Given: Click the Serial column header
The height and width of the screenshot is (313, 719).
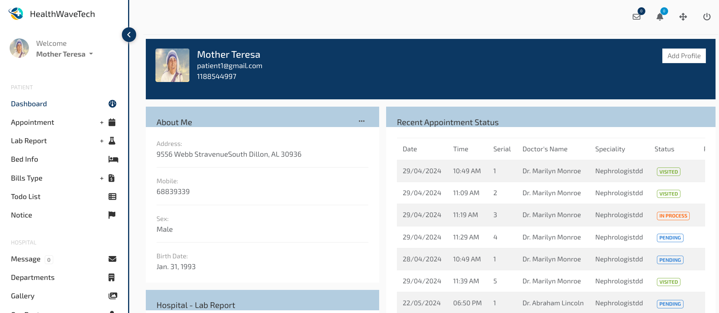Looking at the screenshot, I should point(502,149).
